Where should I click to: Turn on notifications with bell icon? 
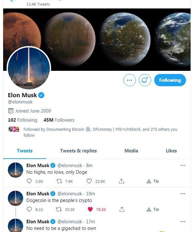pyautogui.click(x=145, y=80)
